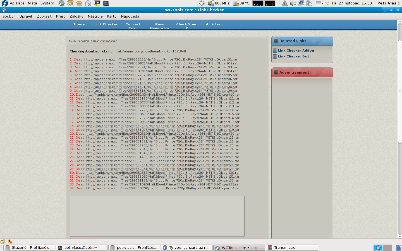
Task: Open the Nápověda menu
Action: coord(130,16)
